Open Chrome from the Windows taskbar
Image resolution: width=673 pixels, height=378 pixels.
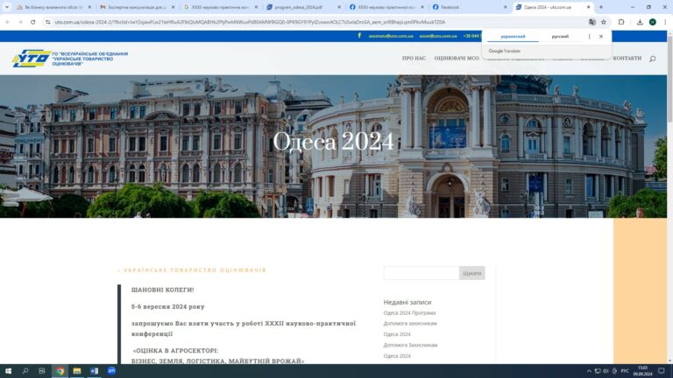(x=60, y=371)
